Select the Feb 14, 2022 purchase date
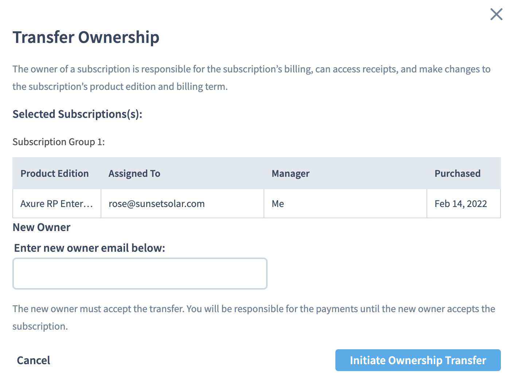Image resolution: width=514 pixels, height=390 pixels. (x=461, y=204)
